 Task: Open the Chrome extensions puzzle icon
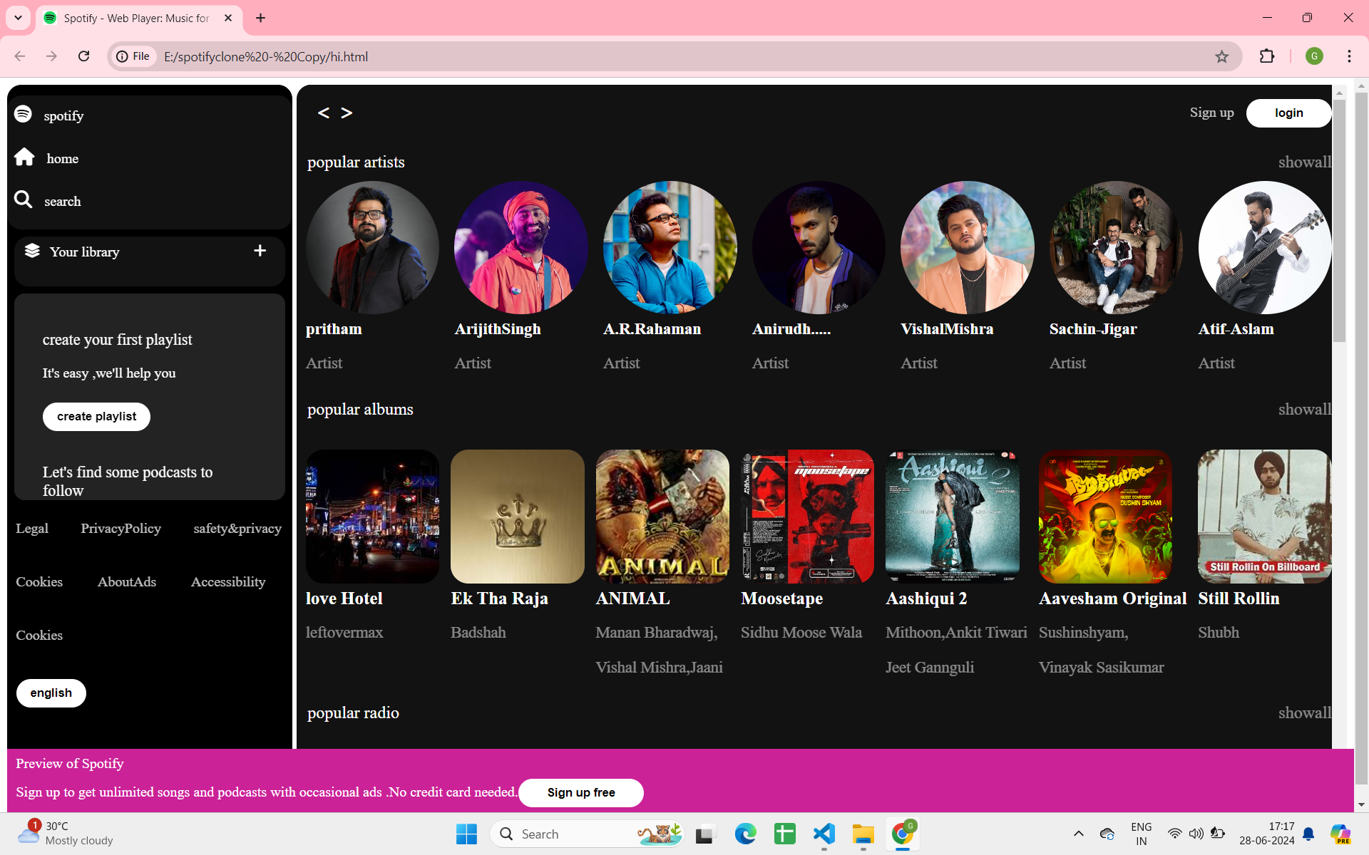1266,56
